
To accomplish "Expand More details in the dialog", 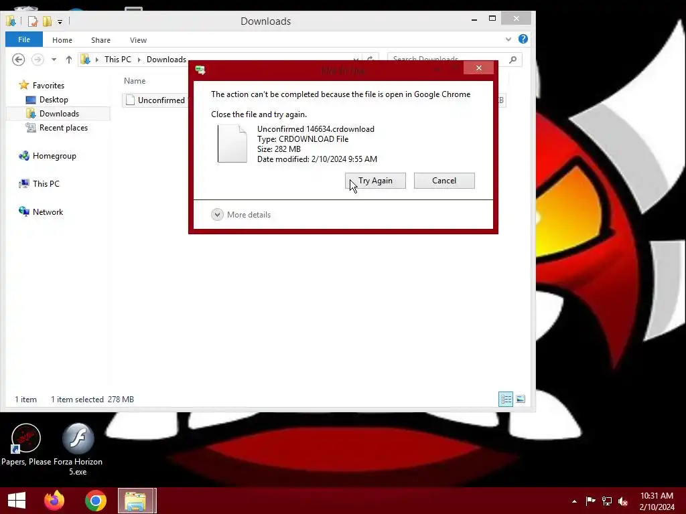I will [241, 215].
